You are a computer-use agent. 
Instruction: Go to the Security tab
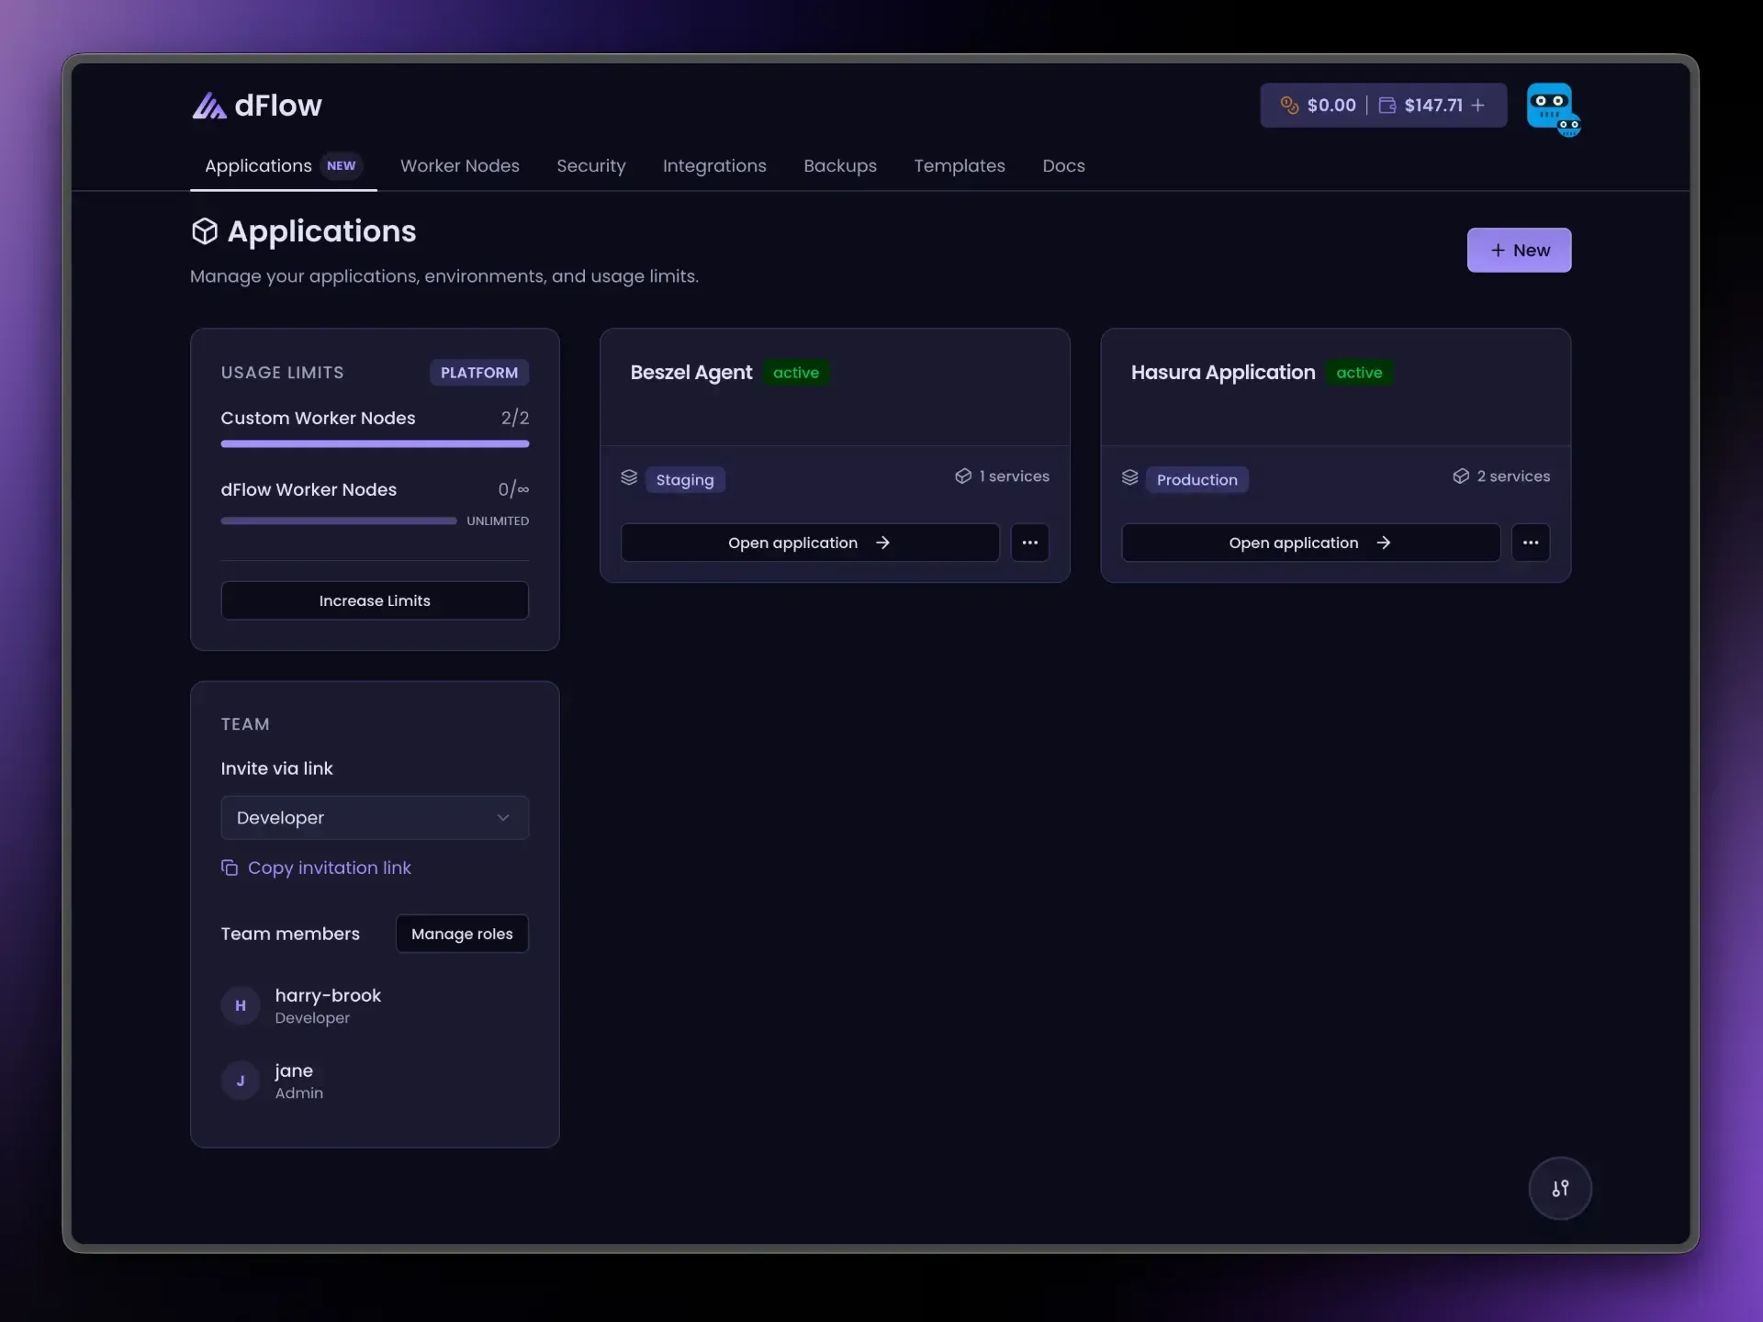point(590,166)
